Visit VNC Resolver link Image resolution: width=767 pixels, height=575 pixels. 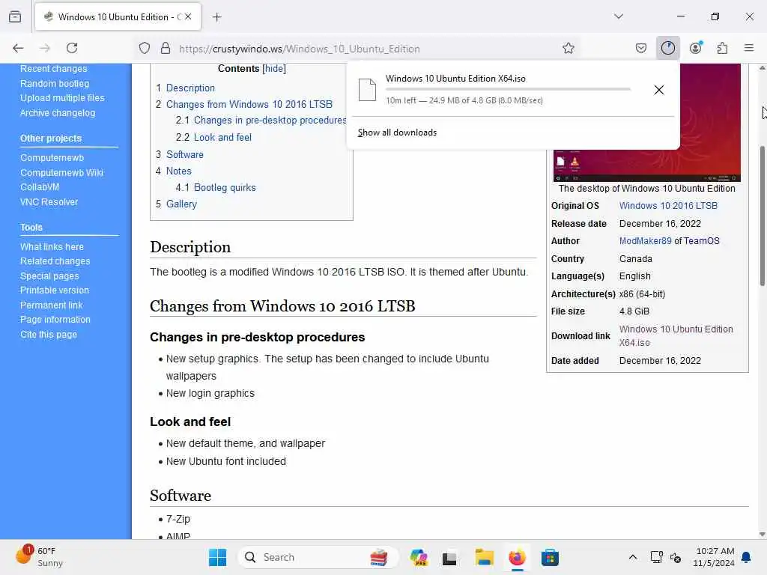tap(49, 202)
